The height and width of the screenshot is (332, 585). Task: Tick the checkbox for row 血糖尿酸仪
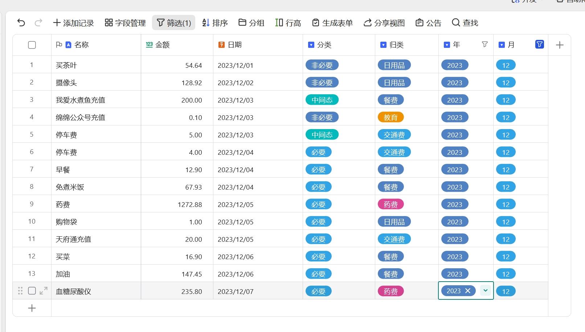32,291
